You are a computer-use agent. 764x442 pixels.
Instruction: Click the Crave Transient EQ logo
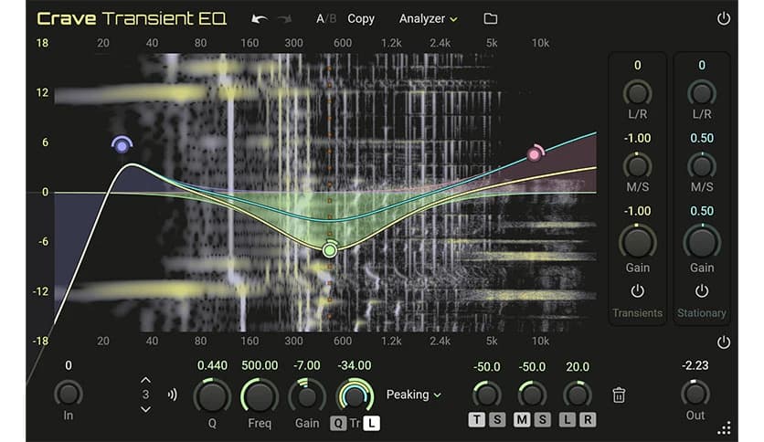coord(132,18)
